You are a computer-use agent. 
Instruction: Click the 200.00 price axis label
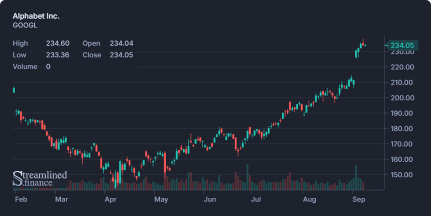coord(402,98)
